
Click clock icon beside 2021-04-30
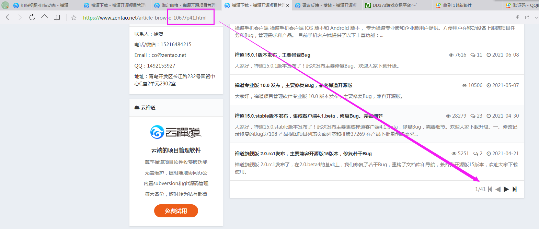pyautogui.click(x=489, y=116)
